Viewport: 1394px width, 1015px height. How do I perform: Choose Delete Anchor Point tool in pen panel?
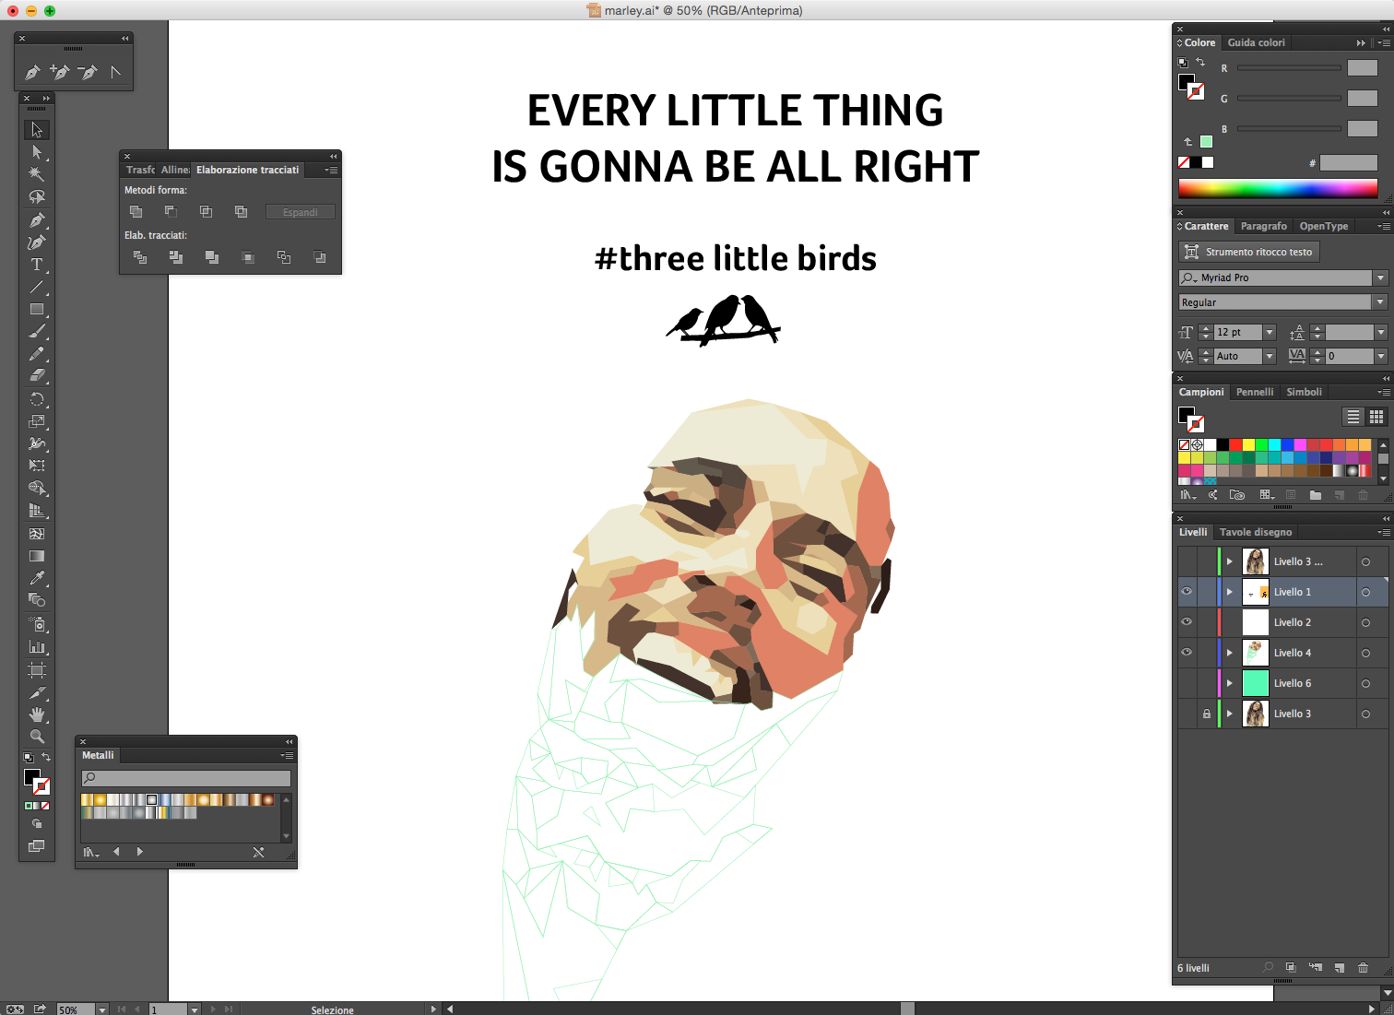click(88, 72)
